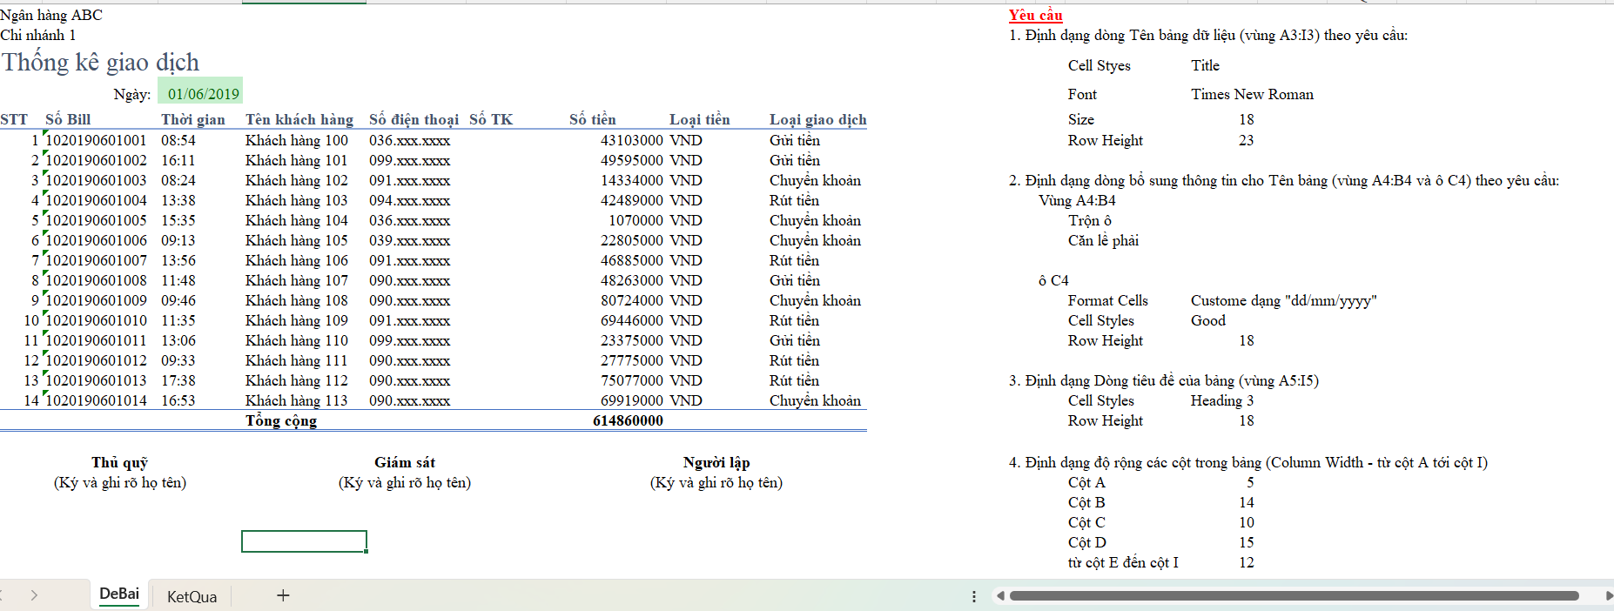
Task: Select the 'Số TK' header cell
Action: click(491, 119)
